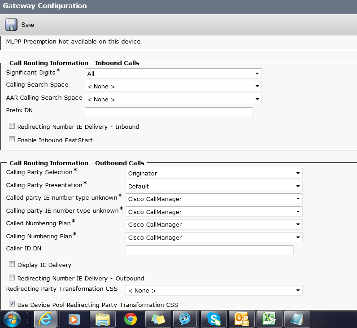357x328 pixels.
Task: Click the Save text label
Action: click(27, 25)
